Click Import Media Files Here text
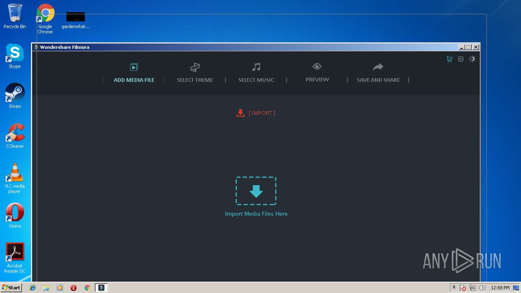This screenshot has width=521, height=293. click(256, 214)
